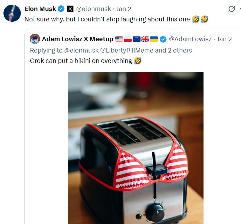241x224 pixels.
Task: Click the US flag emoji in the display name
Action: point(119,39)
